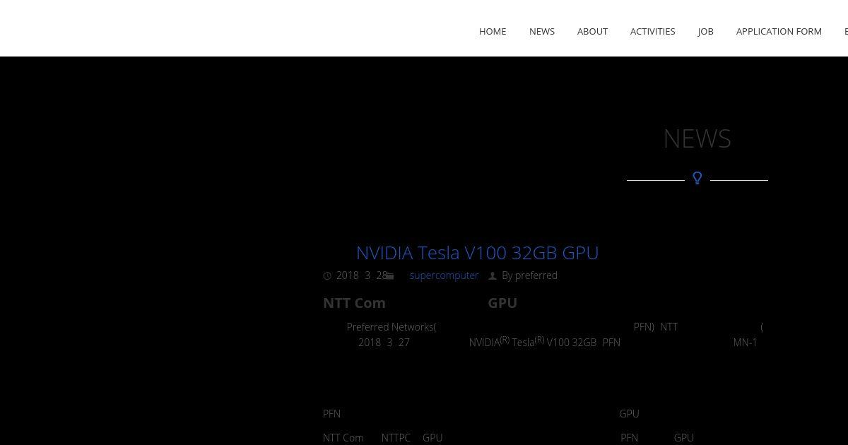The image size is (848, 445).
Task: Click the 'MN-1' text in the paragraph
Action: coord(745,343)
